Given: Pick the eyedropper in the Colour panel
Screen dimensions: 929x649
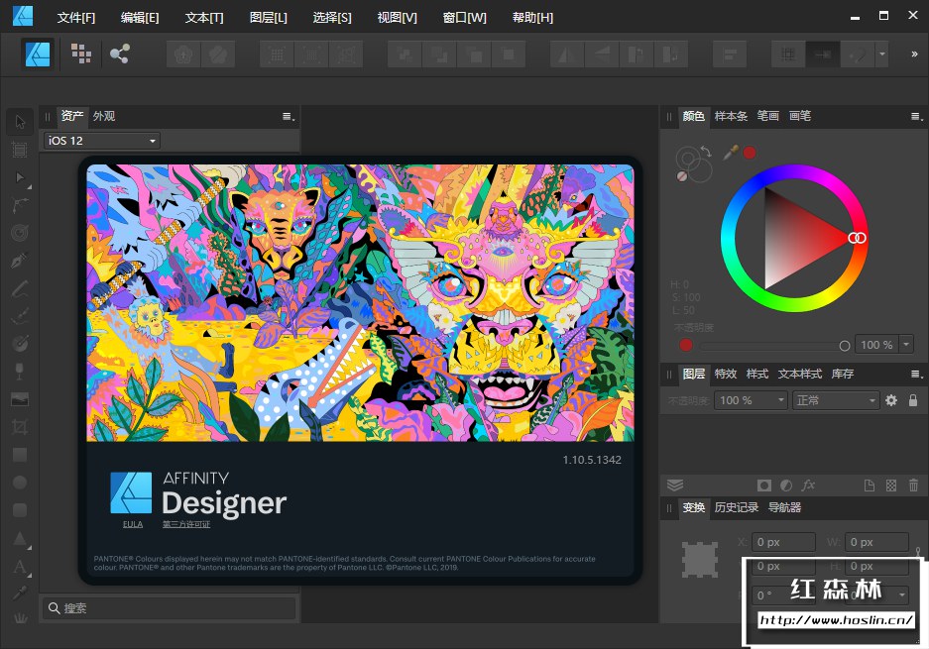Looking at the screenshot, I should [x=731, y=153].
